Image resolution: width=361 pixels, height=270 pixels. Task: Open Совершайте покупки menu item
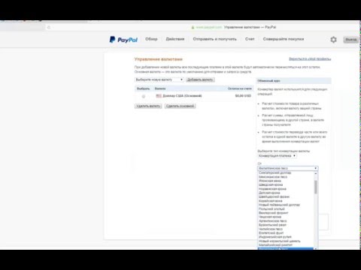[x=284, y=39]
